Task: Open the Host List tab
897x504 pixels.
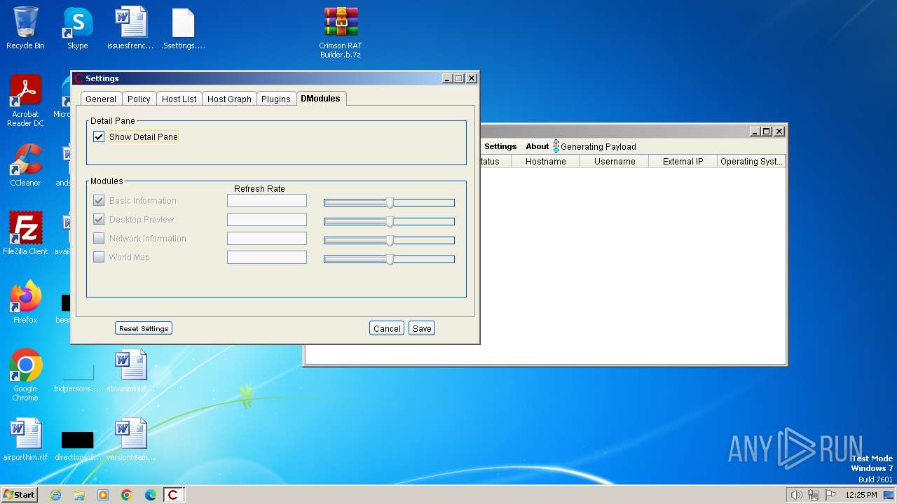Action: coord(179,99)
